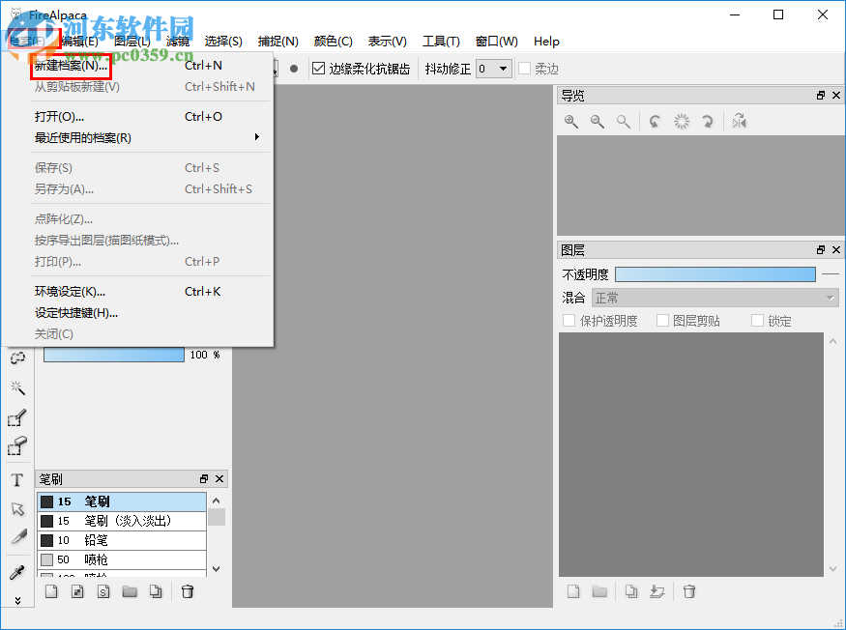Viewport: 846px width, 630px height.
Task: Create a new layer in Layers panel
Action: [574, 590]
